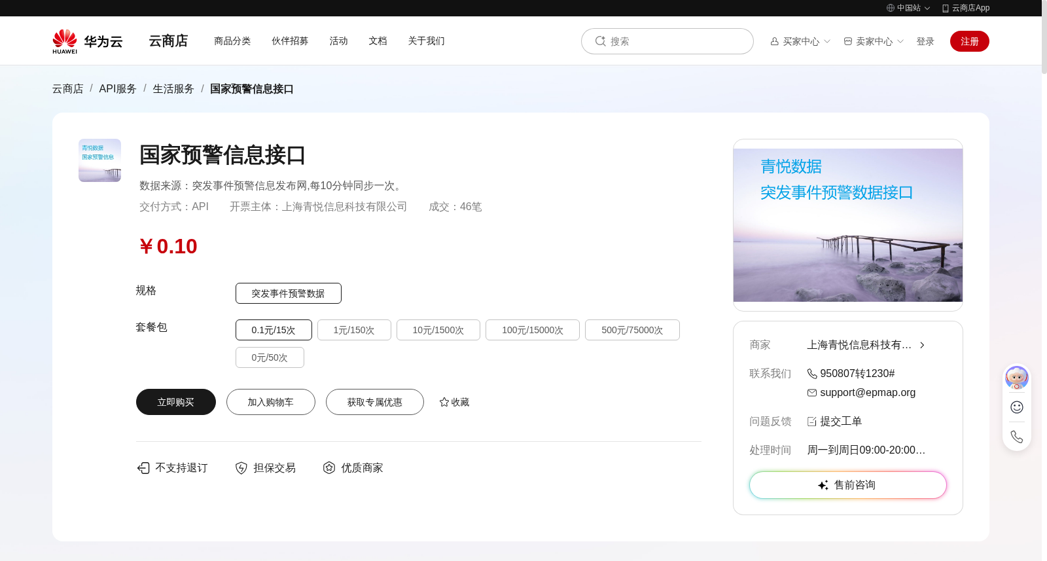Click the 周一到周日09:00-20:00 hours text
The width and height of the screenshot is (1047, 561).
[866, 450]
